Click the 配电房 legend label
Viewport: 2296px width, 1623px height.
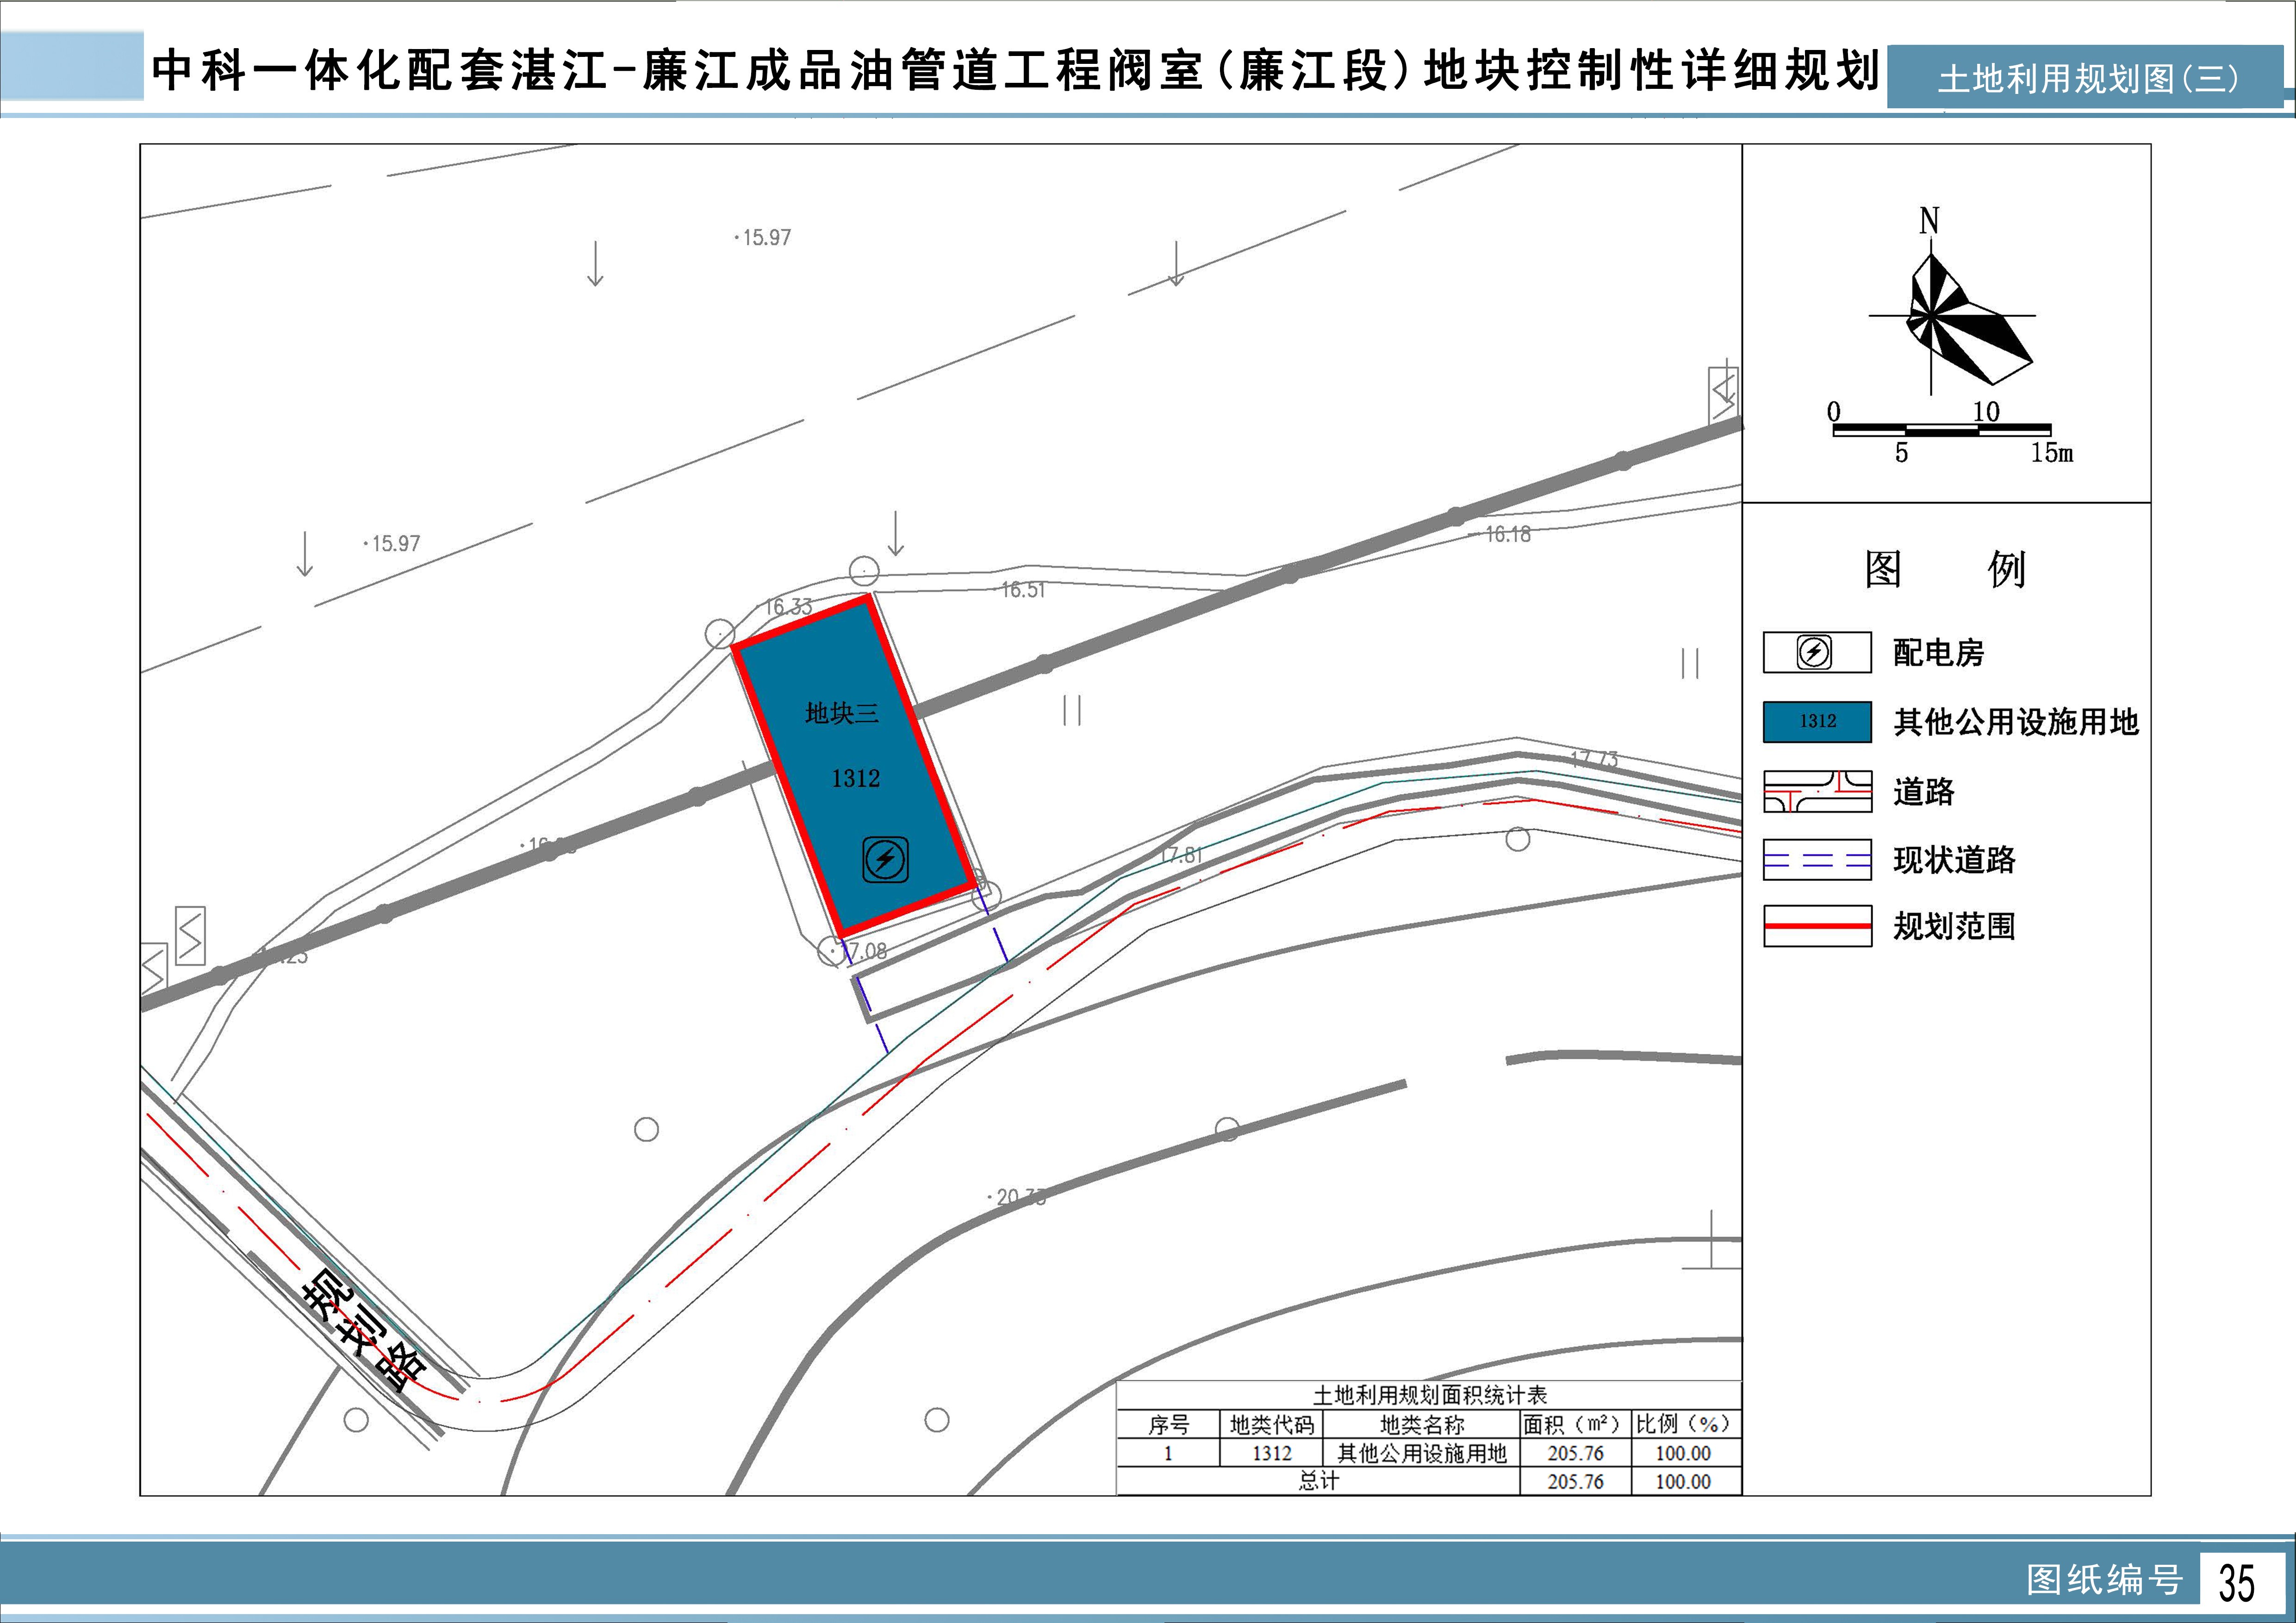[1938, 653]
